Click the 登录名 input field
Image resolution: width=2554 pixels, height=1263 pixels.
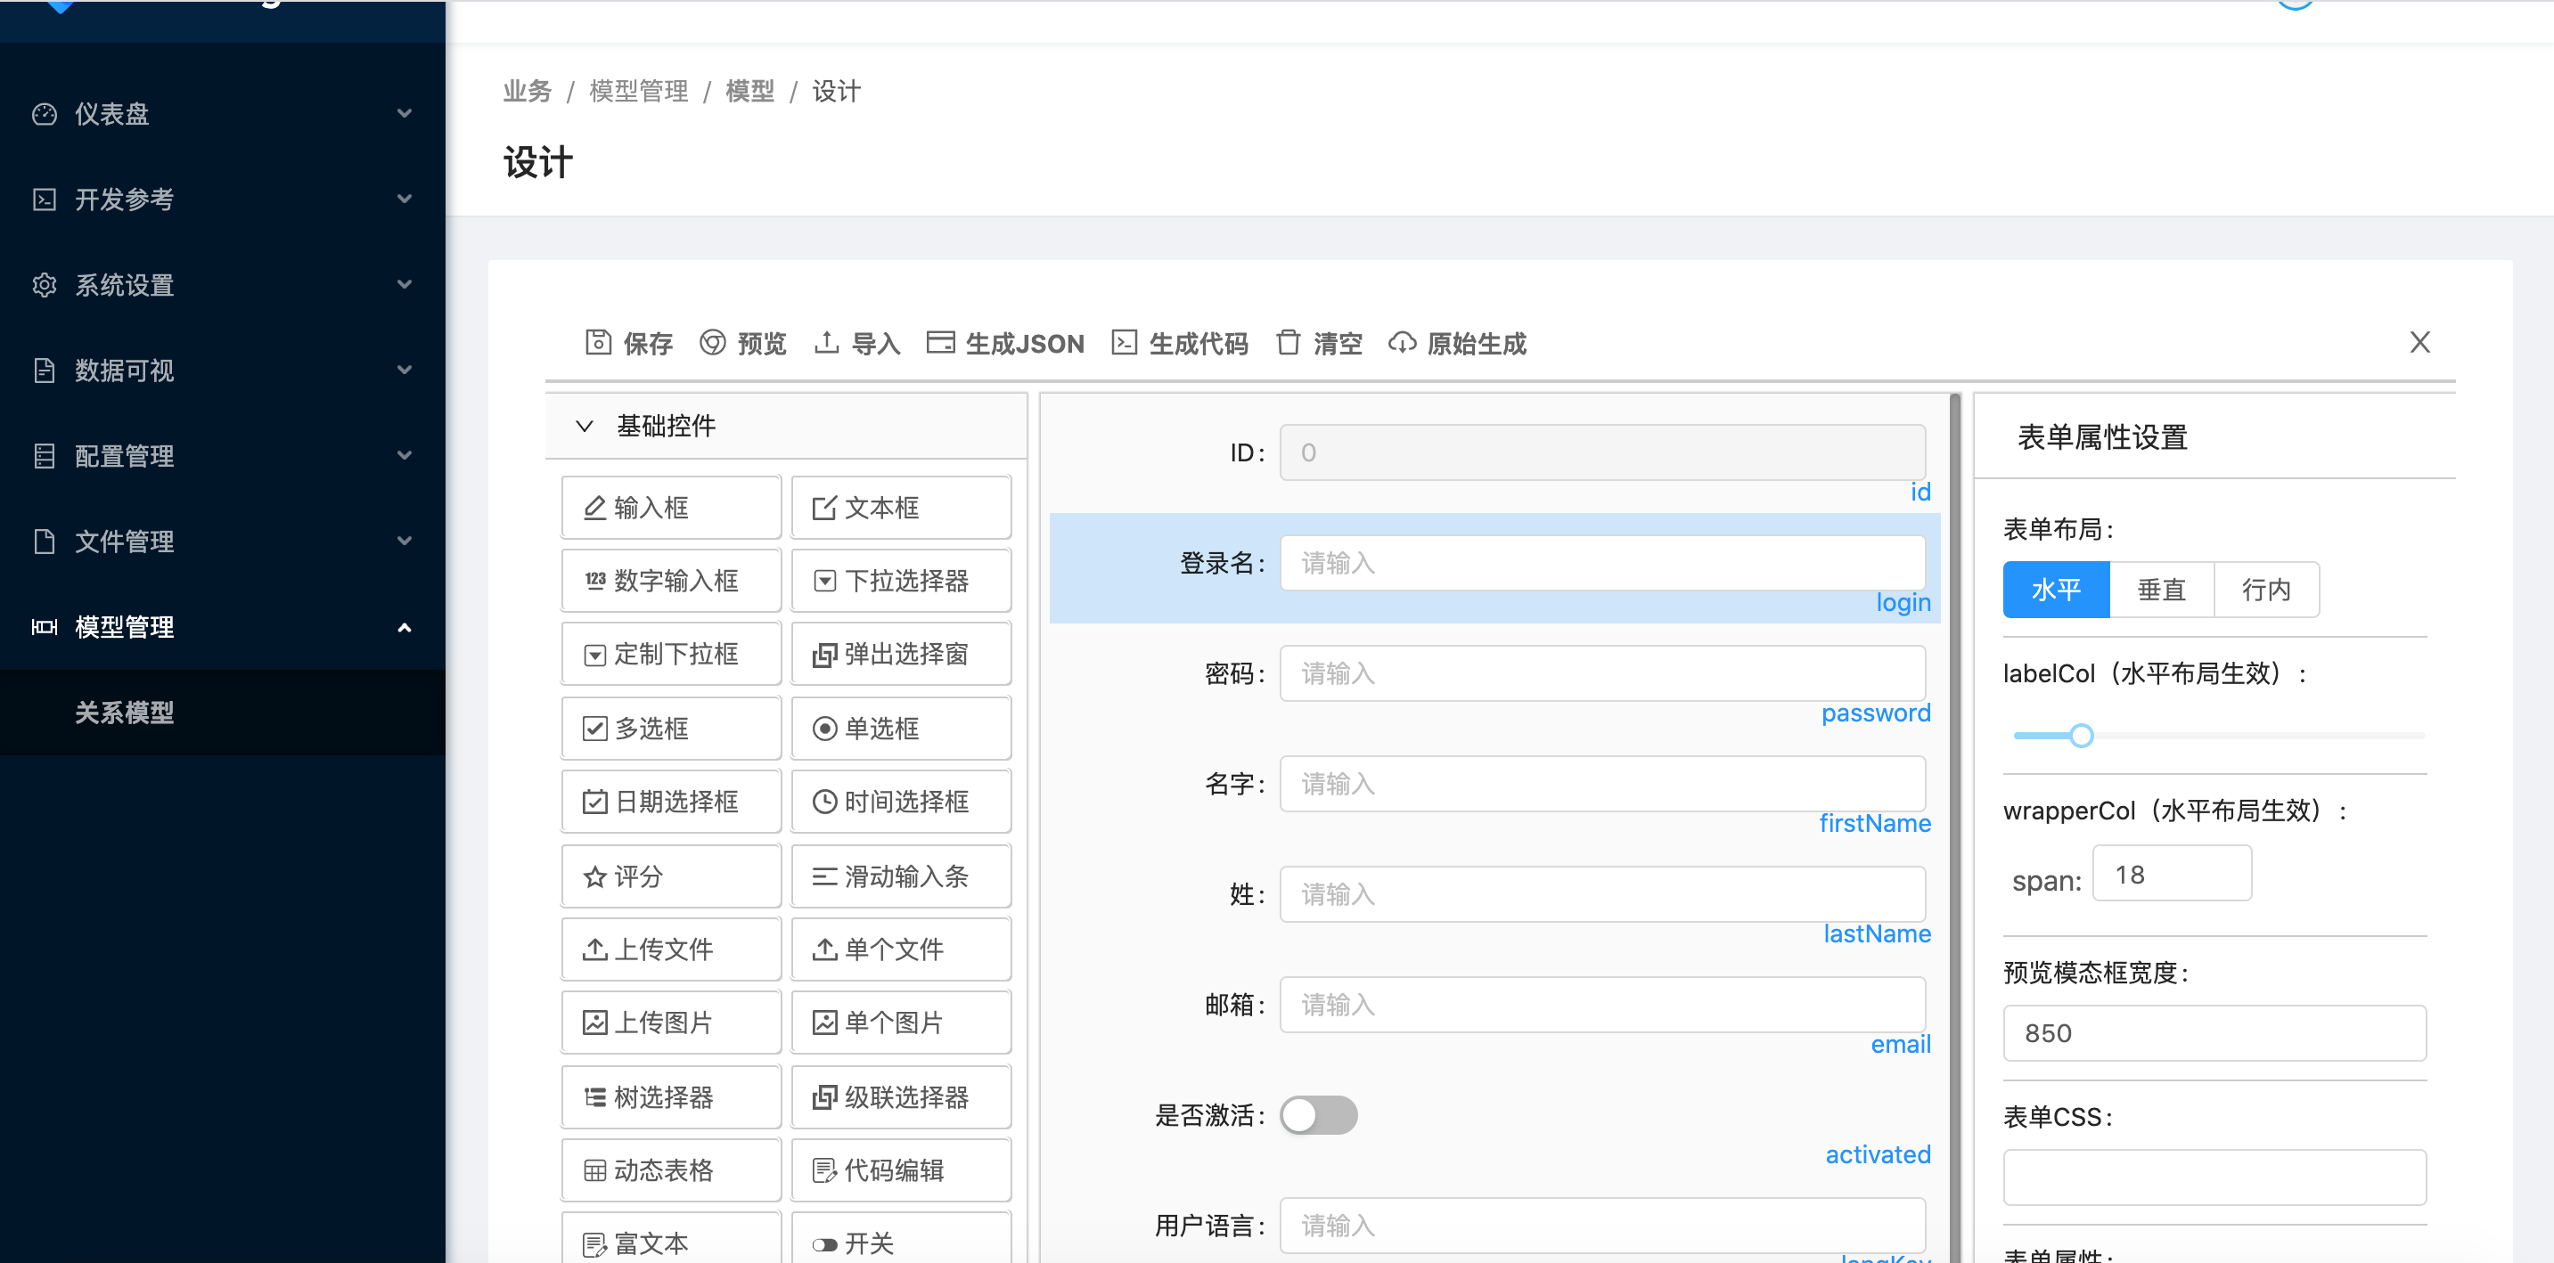pyautogui.click(x=1602, y=563)
